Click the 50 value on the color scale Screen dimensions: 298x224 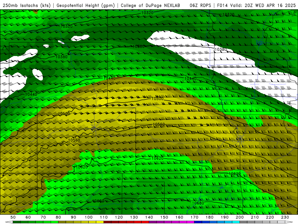point(13,217)
